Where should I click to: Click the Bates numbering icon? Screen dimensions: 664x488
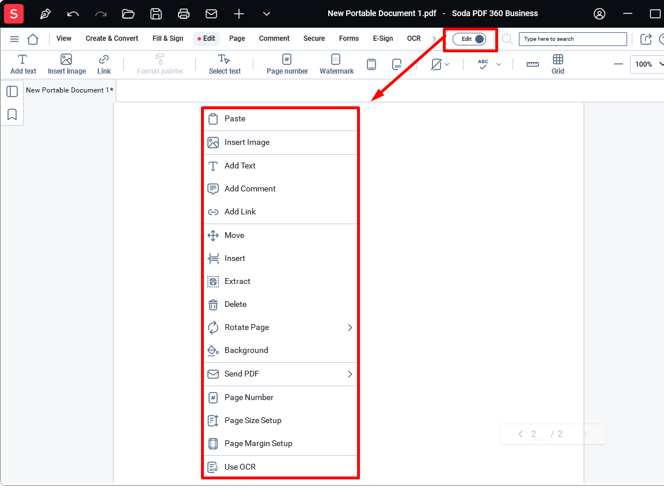pyautogui.click(x=397, y=64)
